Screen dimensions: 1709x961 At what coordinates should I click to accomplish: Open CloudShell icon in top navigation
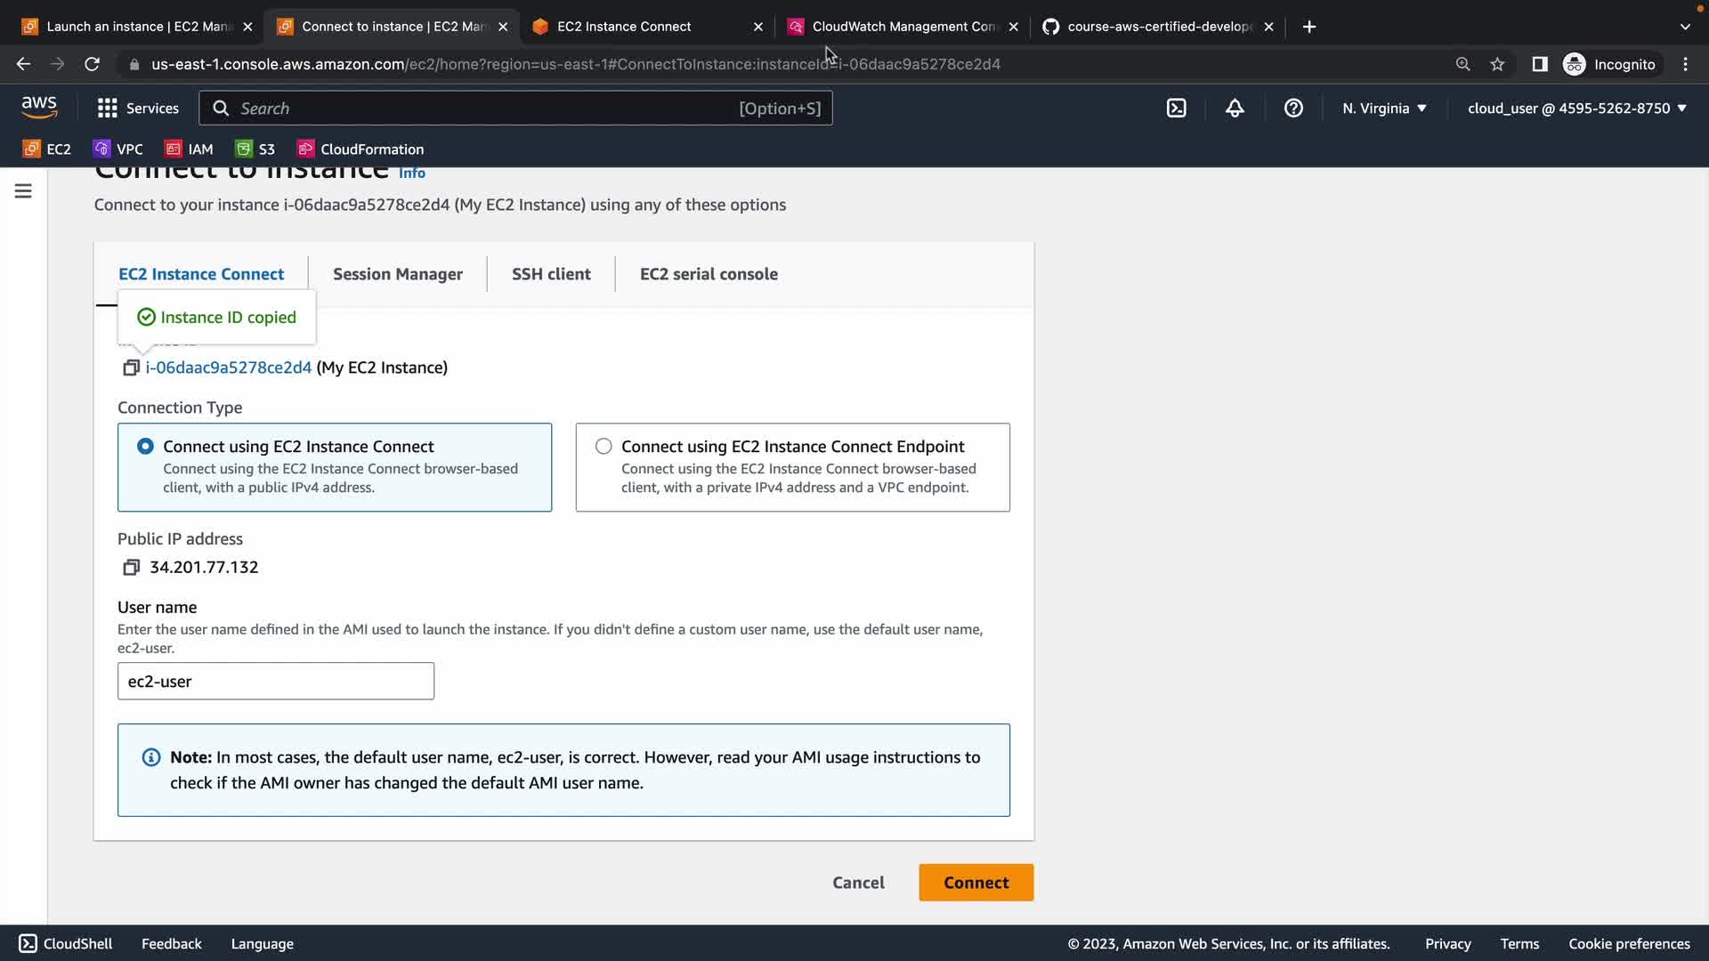coord(1176,109)
